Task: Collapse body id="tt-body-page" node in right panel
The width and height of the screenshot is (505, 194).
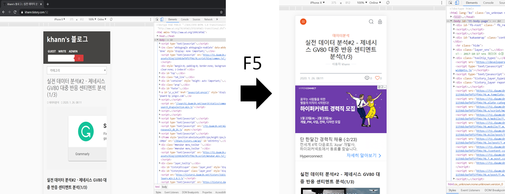Action: [452, 20]
